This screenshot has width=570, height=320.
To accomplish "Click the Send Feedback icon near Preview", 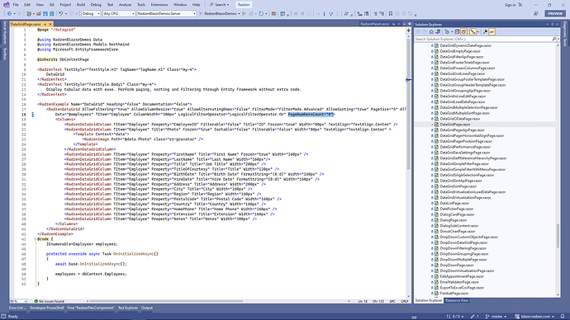I will coord(536,13).
